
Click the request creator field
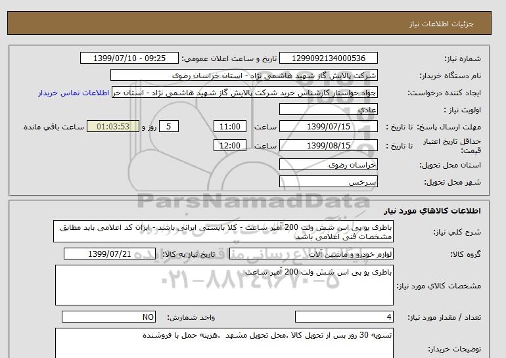(x=244, y=92)
